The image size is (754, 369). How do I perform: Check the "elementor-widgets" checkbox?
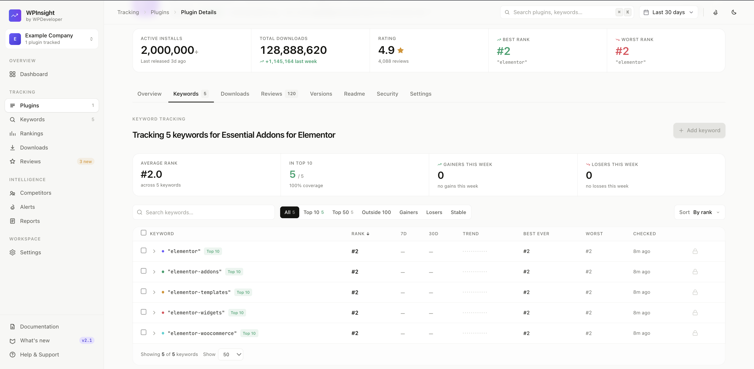point(143,312)
